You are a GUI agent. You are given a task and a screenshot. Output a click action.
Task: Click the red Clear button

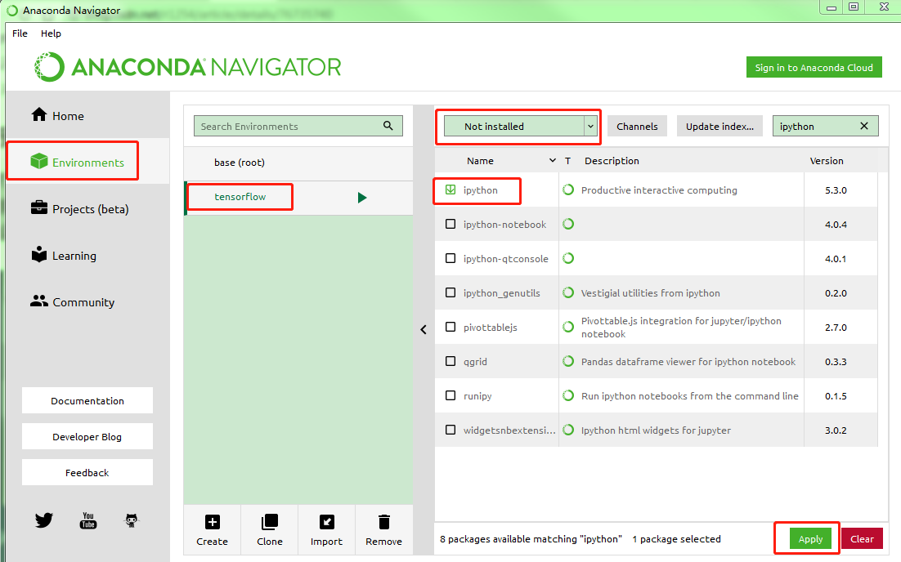862,538
